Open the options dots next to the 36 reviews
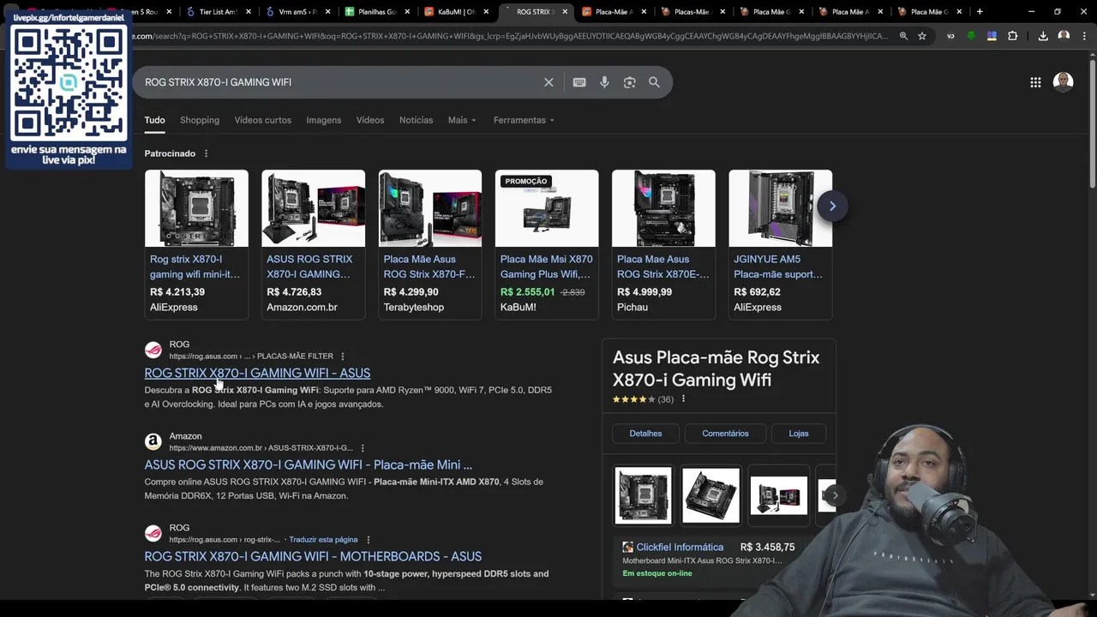Viewport: 1097px width, 617px height. coord(683,399)
